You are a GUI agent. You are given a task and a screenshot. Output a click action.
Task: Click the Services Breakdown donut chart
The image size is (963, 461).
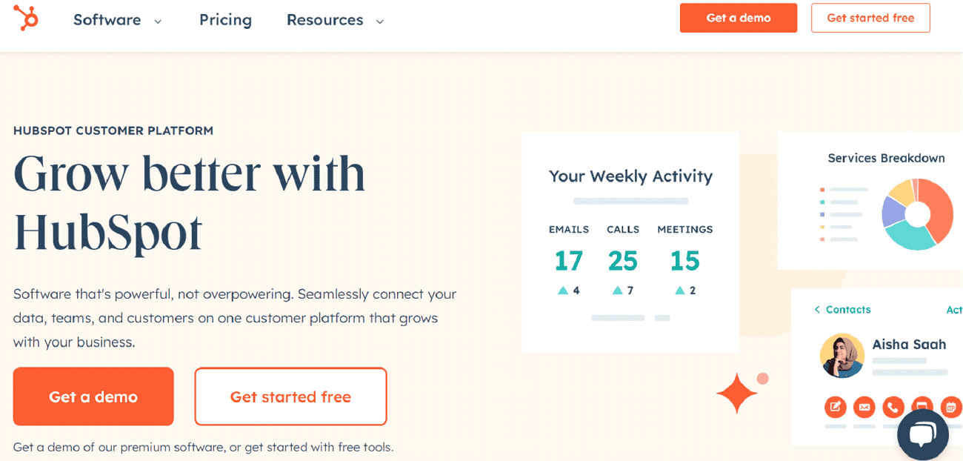coord(917,214)
